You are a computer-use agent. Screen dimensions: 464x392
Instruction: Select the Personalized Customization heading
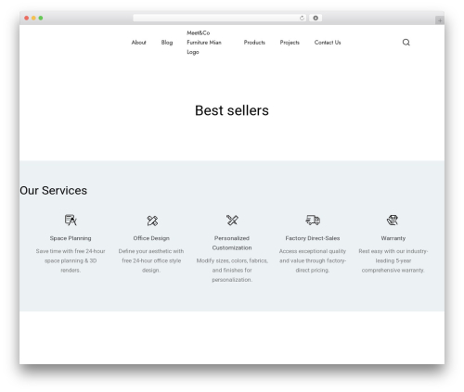point(232,243)
